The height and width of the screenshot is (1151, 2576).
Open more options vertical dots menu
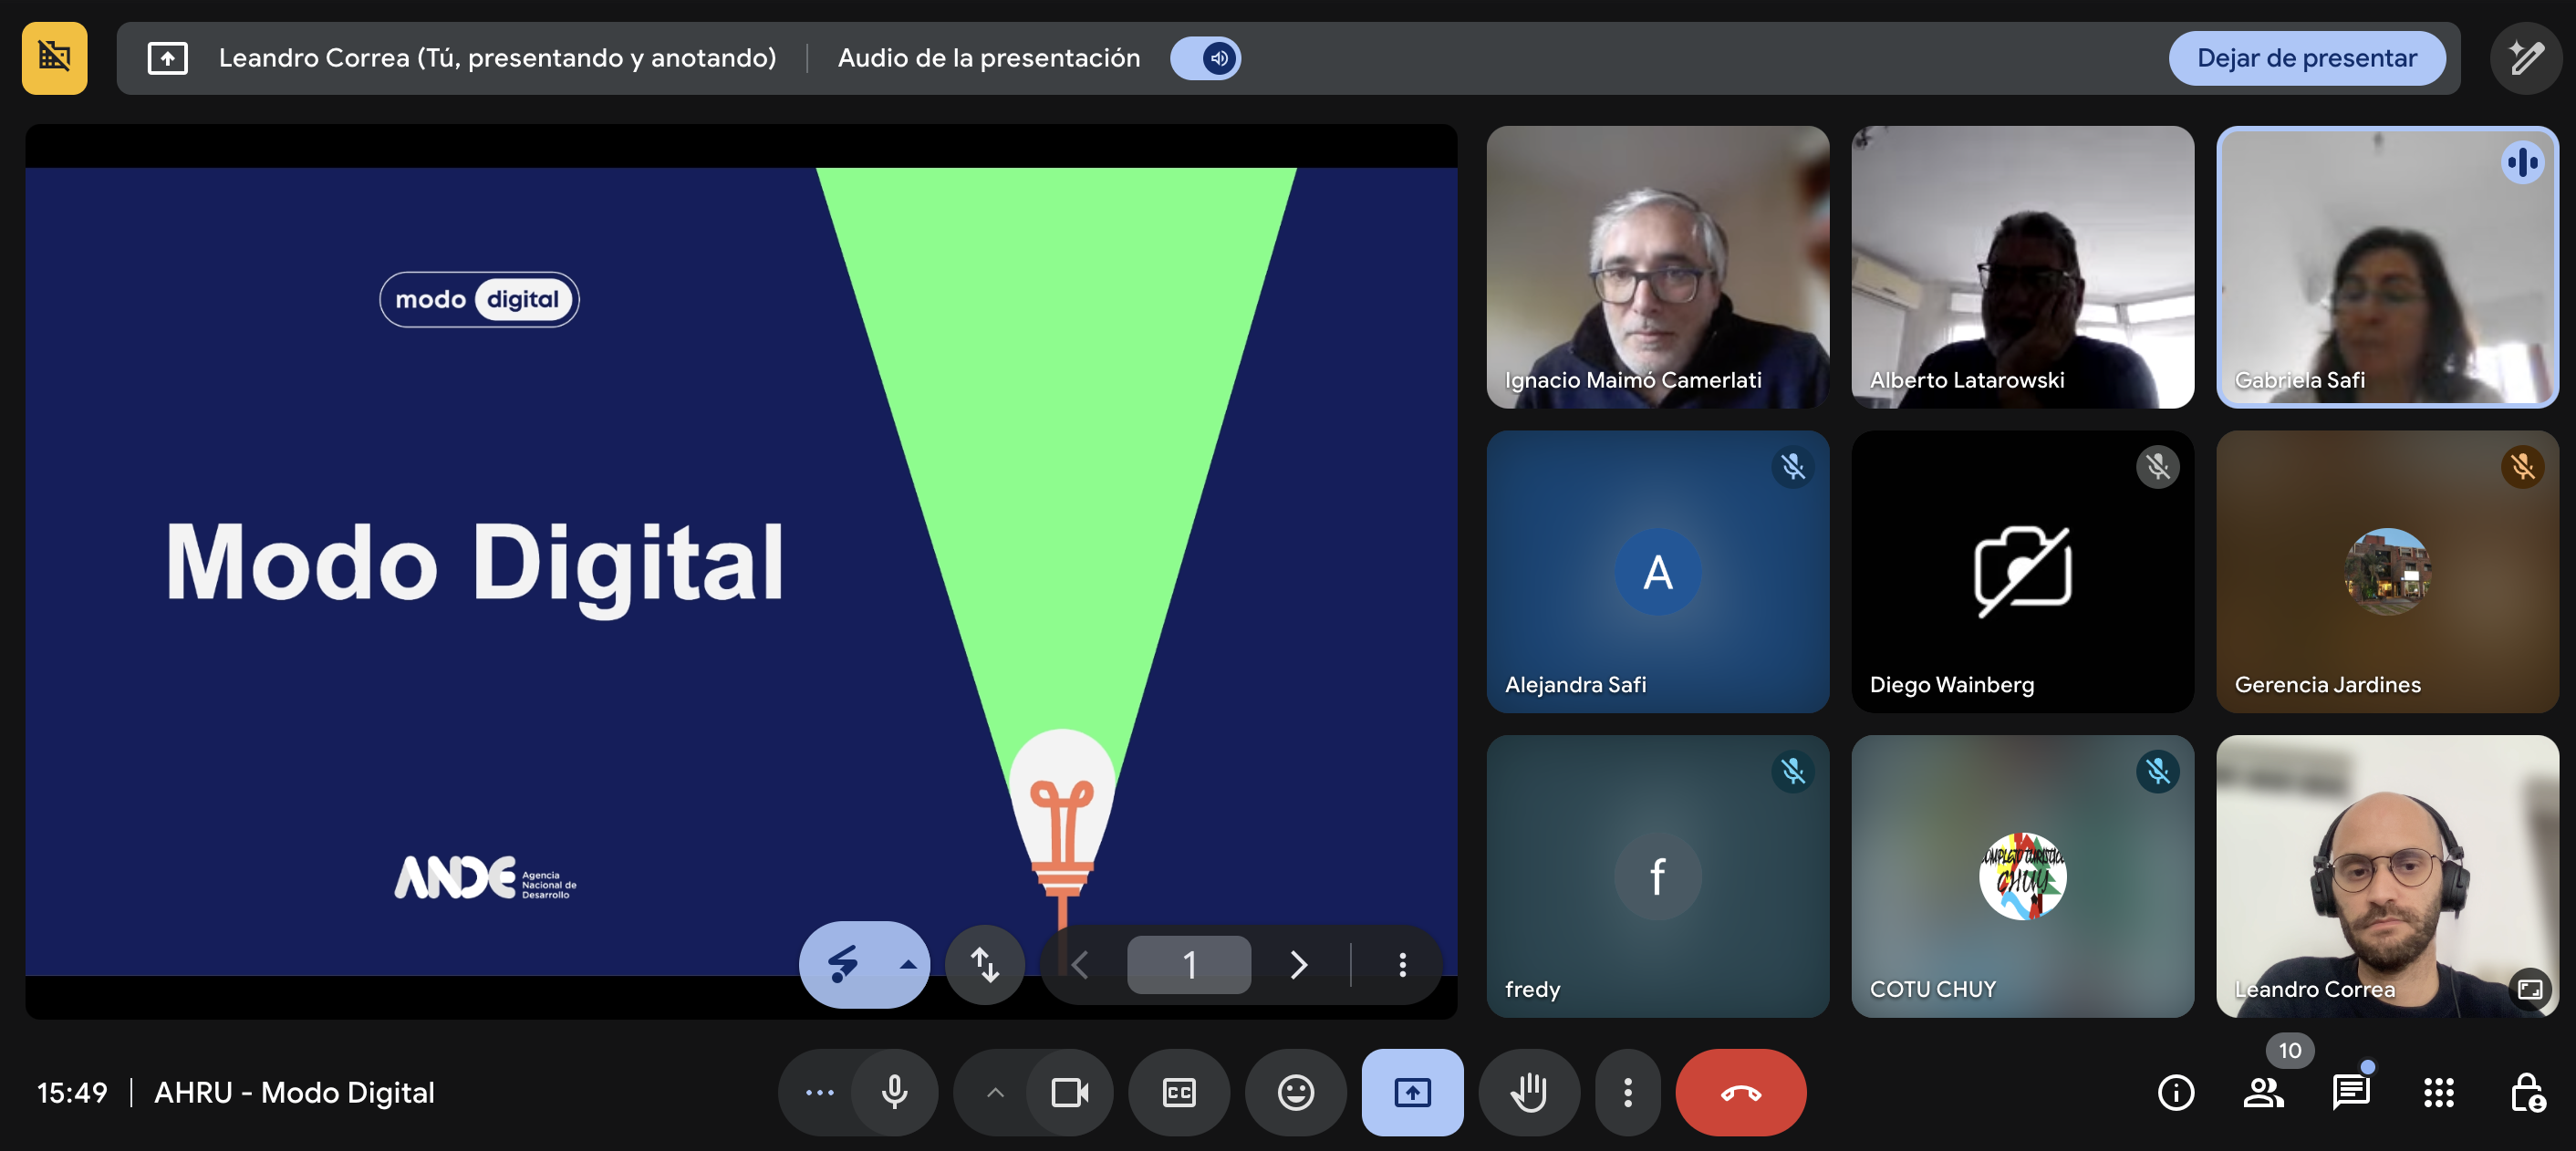tap(1627, 1092)
